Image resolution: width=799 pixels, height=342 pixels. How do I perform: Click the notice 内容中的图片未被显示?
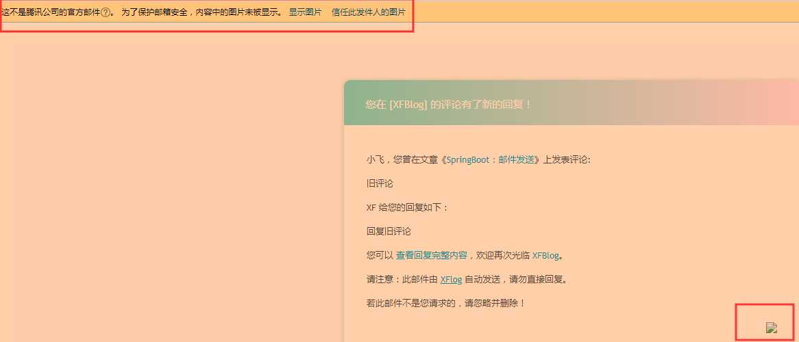[x=237, y=12]
